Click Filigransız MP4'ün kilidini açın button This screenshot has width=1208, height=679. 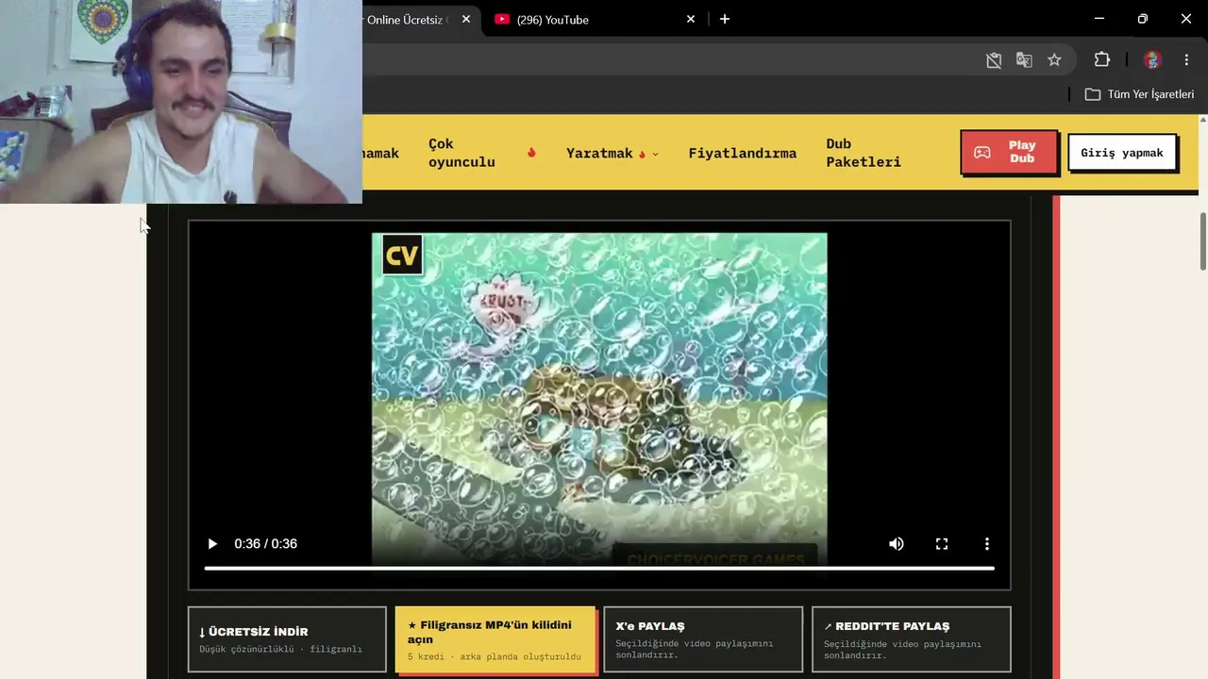[x=495, y=639]
